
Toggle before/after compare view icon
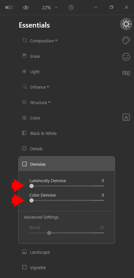click(x=9, y=8)
